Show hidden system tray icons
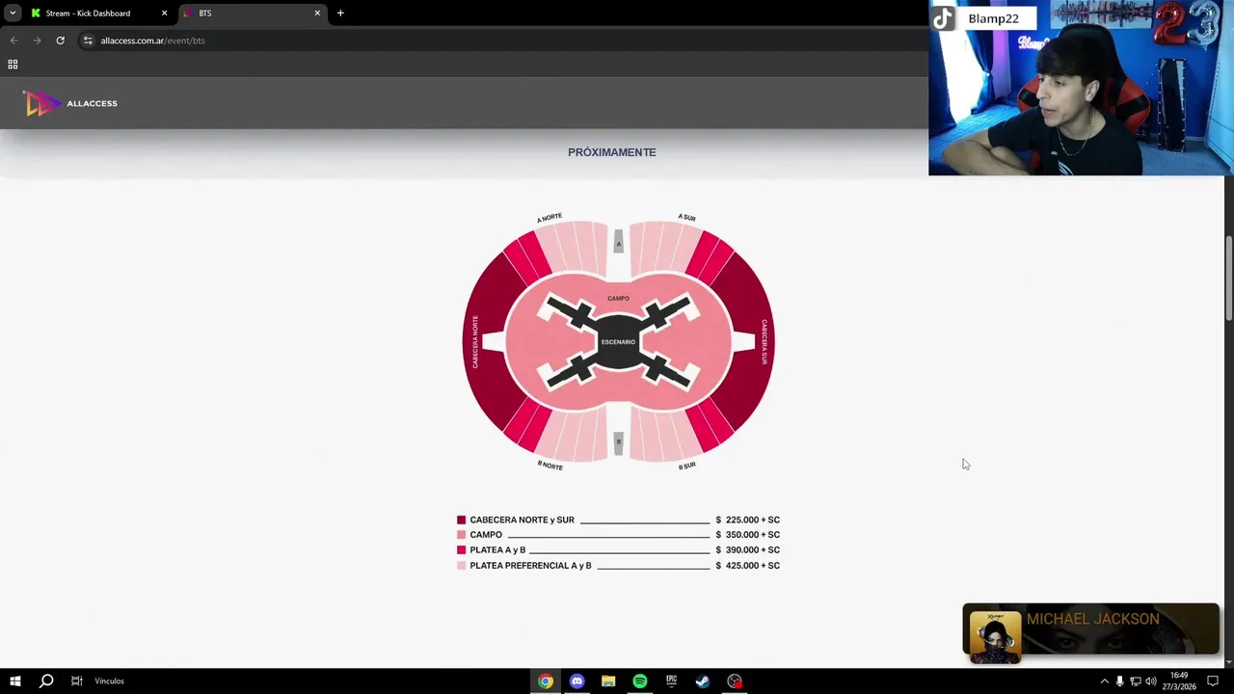 (x=1105, y=681)
